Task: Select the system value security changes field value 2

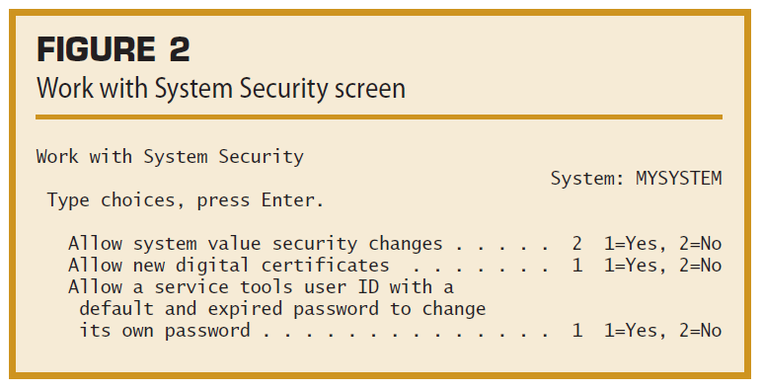Action: pyautogui.click(x=577, y=244)
